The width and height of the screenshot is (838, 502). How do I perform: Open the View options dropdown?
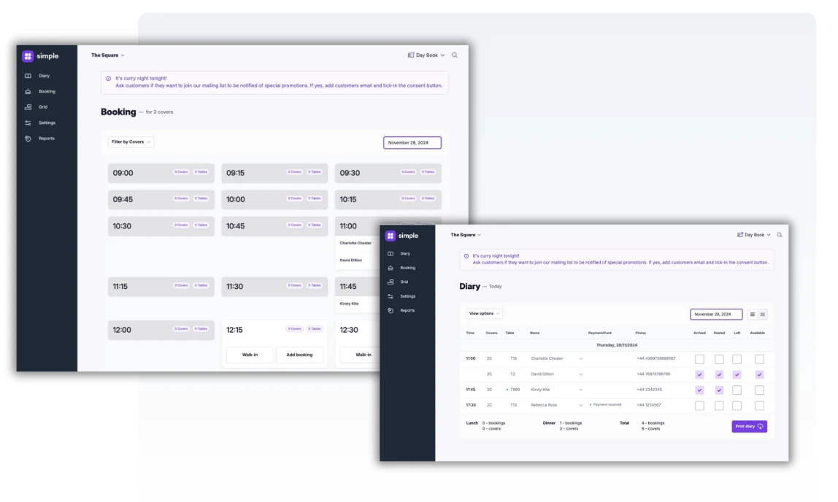484,314
